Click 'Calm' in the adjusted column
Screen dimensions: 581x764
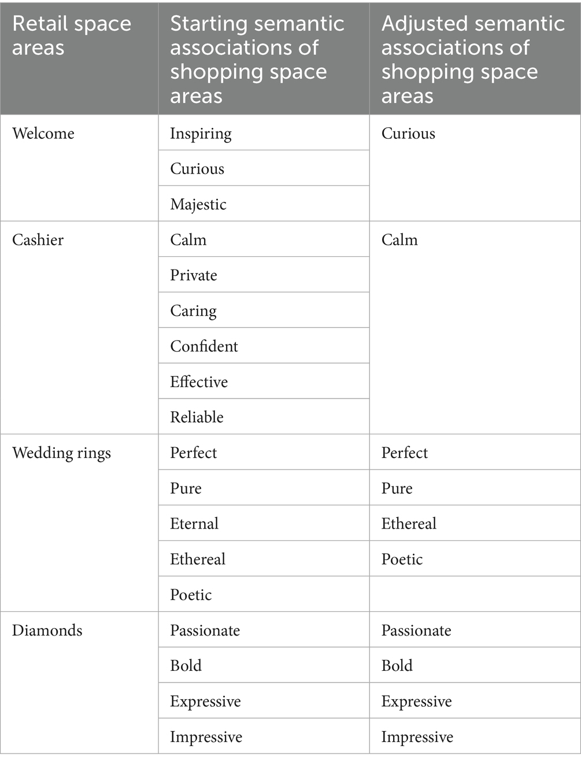coord(399,240)
